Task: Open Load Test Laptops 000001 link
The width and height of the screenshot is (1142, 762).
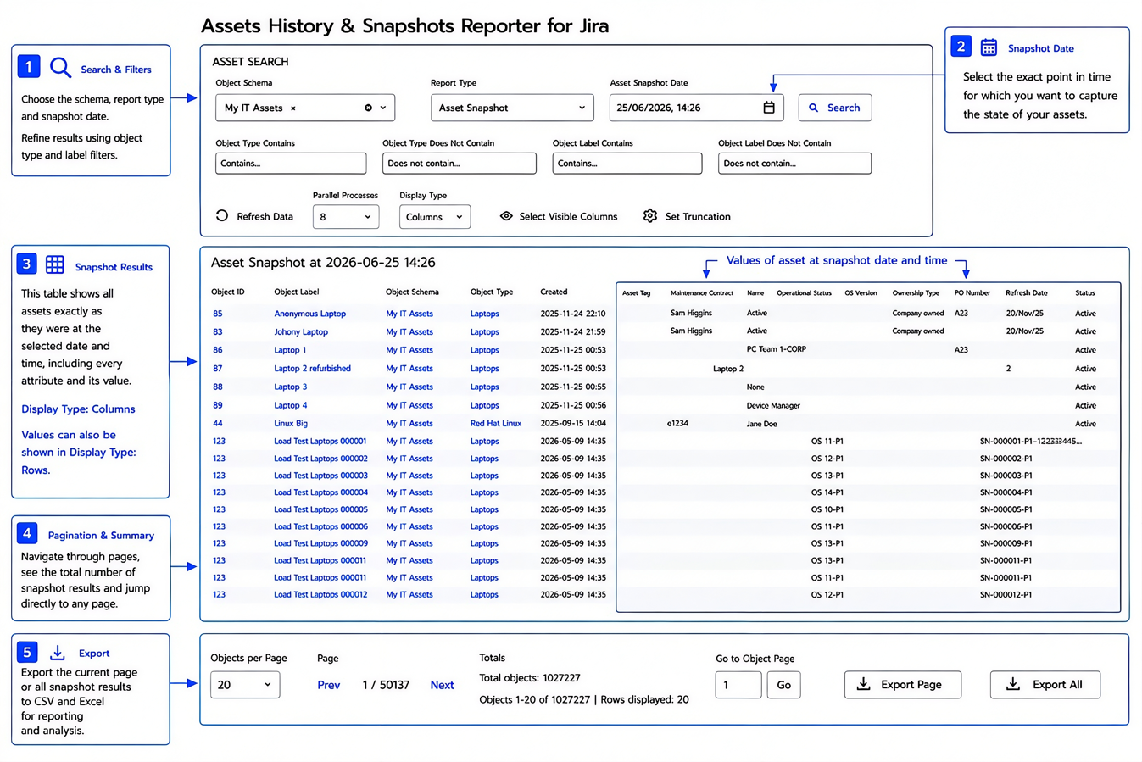Action: pyautogui.click(x=320, y=442)
